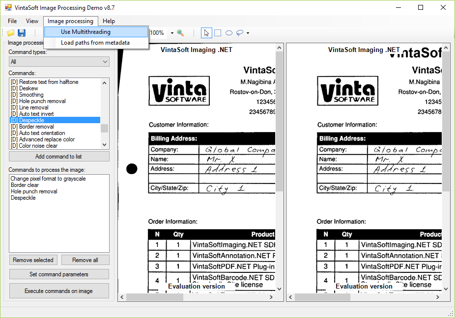Image resolution: width=455 pixels, height=318 pixels.
Task: Open the zoom level dropdown arrow
Action: pyautogui.click(x=172, y=33)
